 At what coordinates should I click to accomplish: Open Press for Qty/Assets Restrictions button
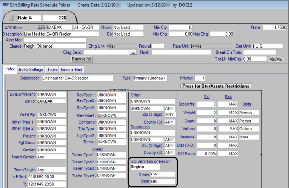[215, 86]
